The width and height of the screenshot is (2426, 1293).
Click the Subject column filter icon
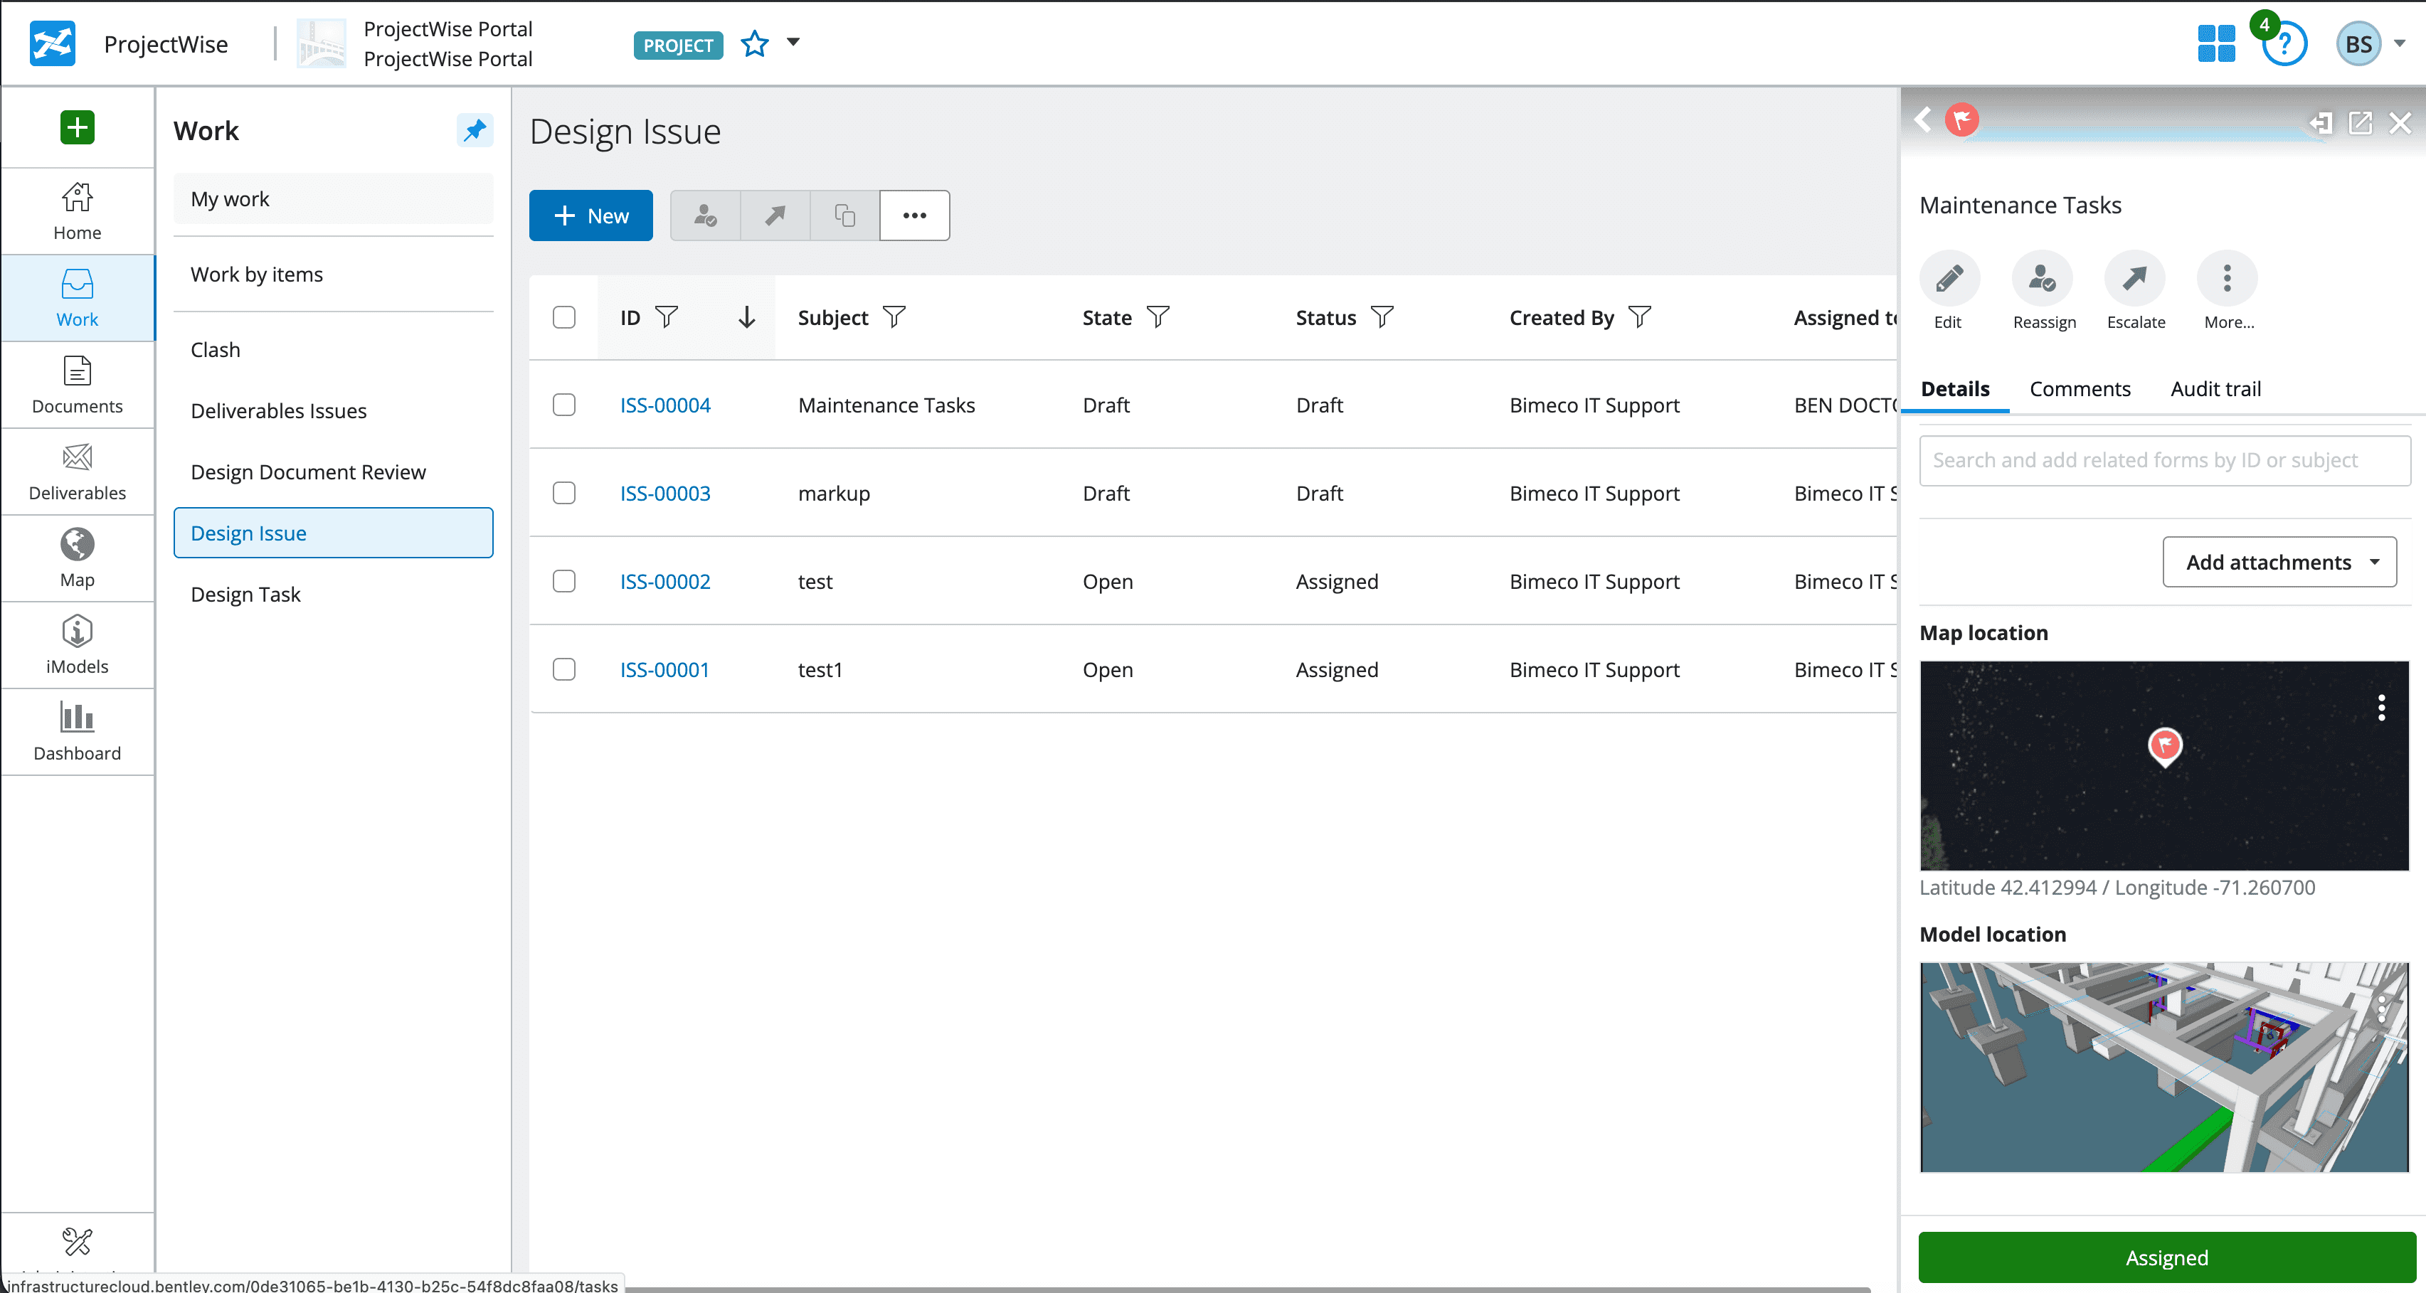point(894,317)
